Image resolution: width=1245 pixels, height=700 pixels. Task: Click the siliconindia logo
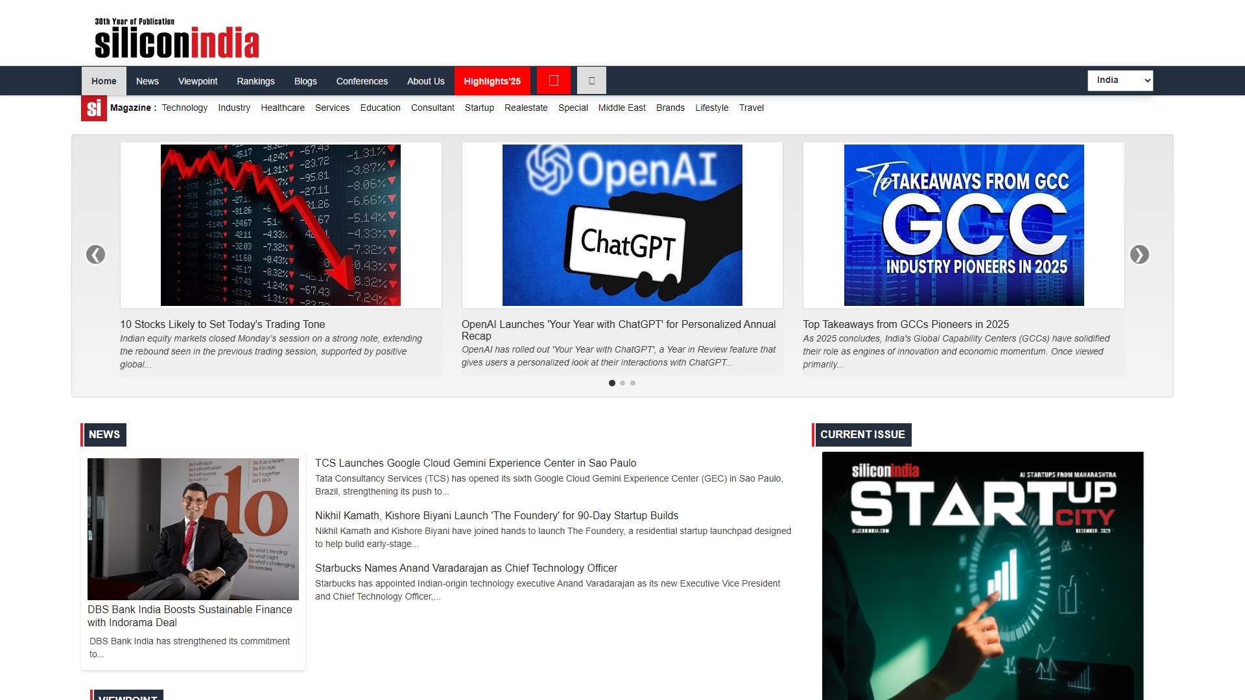click(x=176, y=39)
